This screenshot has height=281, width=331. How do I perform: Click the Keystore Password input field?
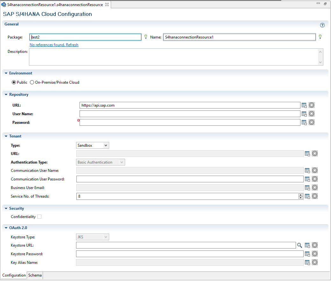pos(190,254)
